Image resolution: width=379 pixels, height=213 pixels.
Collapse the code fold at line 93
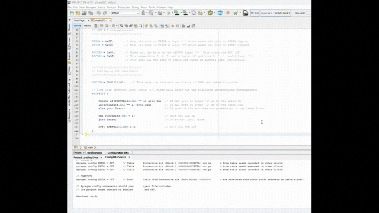[82, 60]
